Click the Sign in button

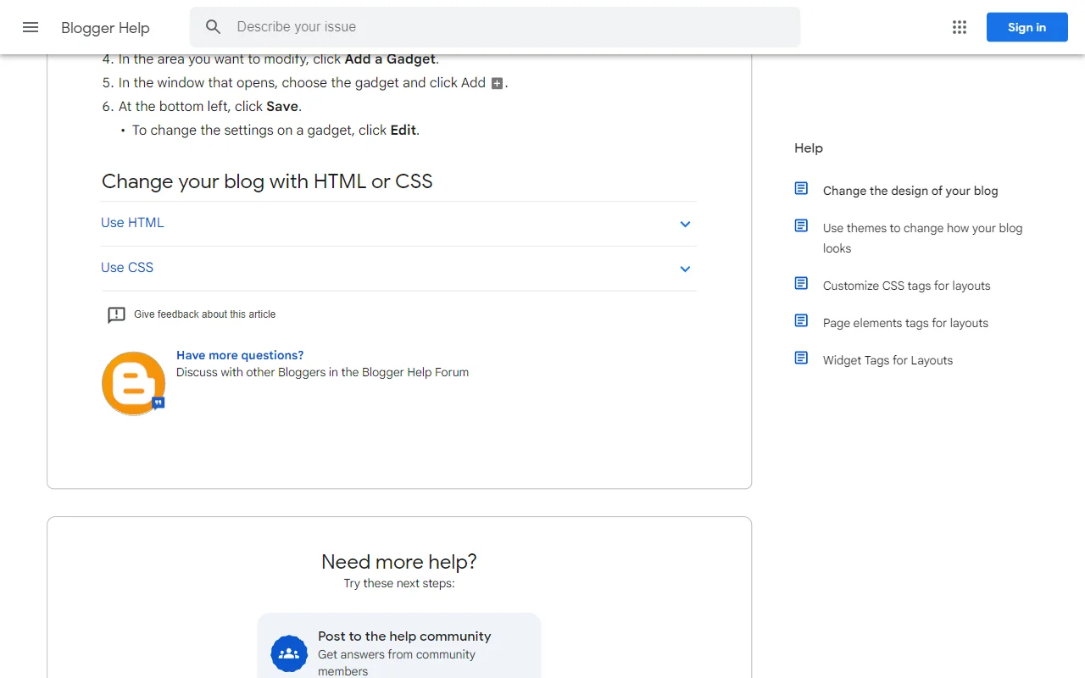[1027, 27]
